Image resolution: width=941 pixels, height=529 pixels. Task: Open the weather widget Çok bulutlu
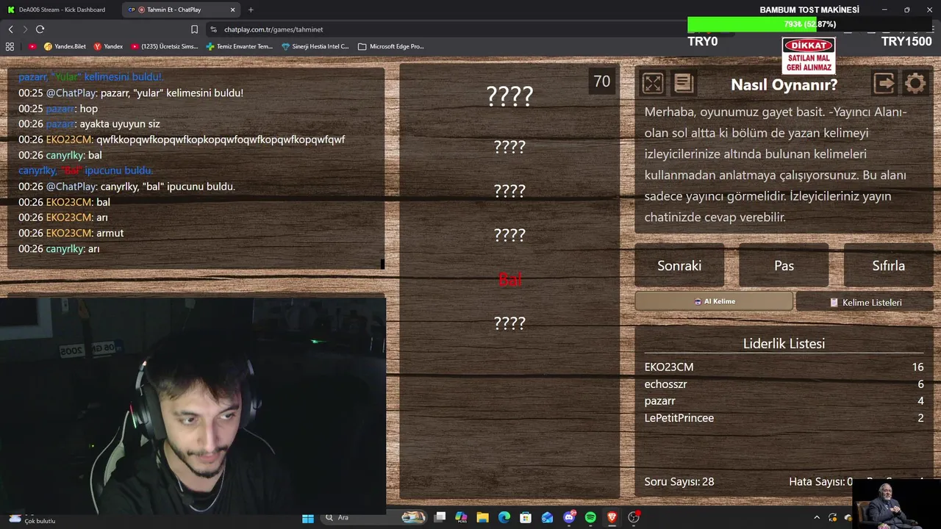31,519
